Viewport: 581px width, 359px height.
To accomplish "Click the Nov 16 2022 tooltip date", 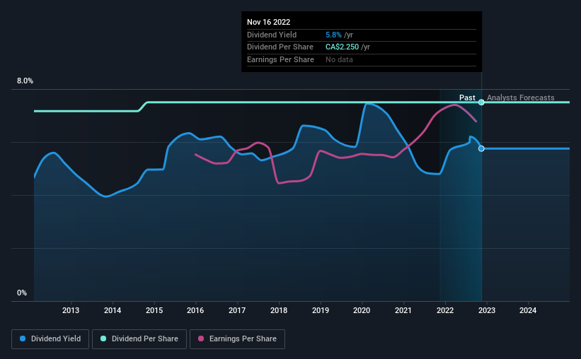I will pos(269,22).
